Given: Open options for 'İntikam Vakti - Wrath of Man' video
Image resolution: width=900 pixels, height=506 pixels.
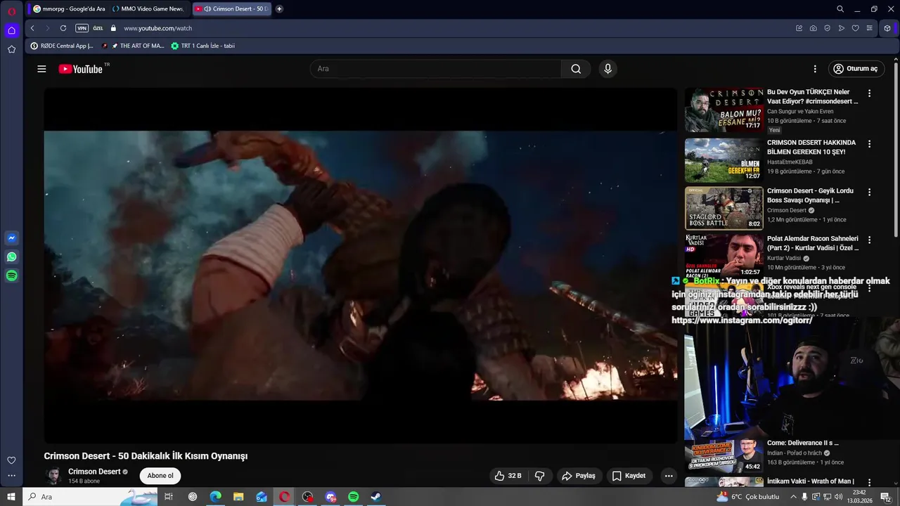Looking at the screenshot, I should pyautogui.click(x=869, y=483).
